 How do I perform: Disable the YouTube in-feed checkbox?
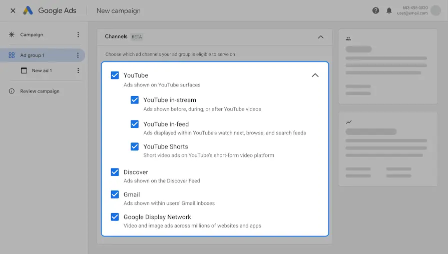click(135, 124)
